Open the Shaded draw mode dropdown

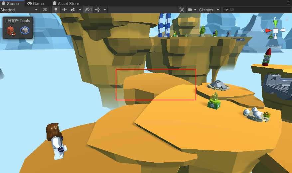[x=19, y=10]
